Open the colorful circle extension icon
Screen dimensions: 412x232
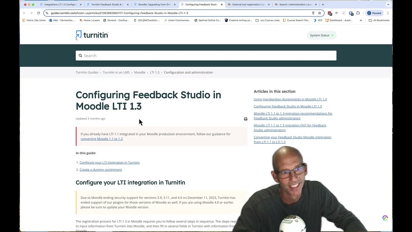tap(337, 13)
